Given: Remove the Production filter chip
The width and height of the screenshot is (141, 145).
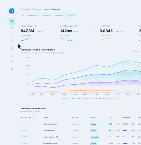Looking at the screenshot, I should [x=37, y=15].
